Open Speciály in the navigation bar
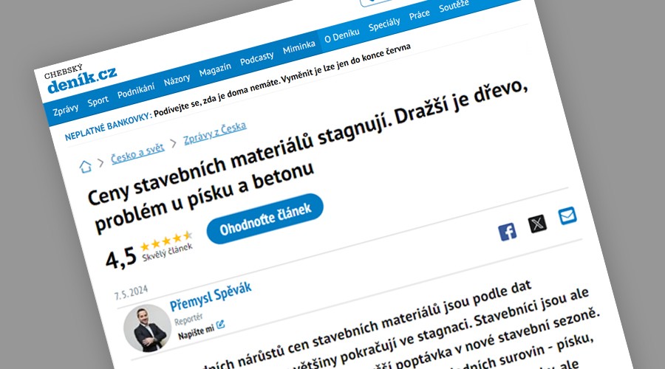Screen dimensions: 665x369 pos(384,24)
